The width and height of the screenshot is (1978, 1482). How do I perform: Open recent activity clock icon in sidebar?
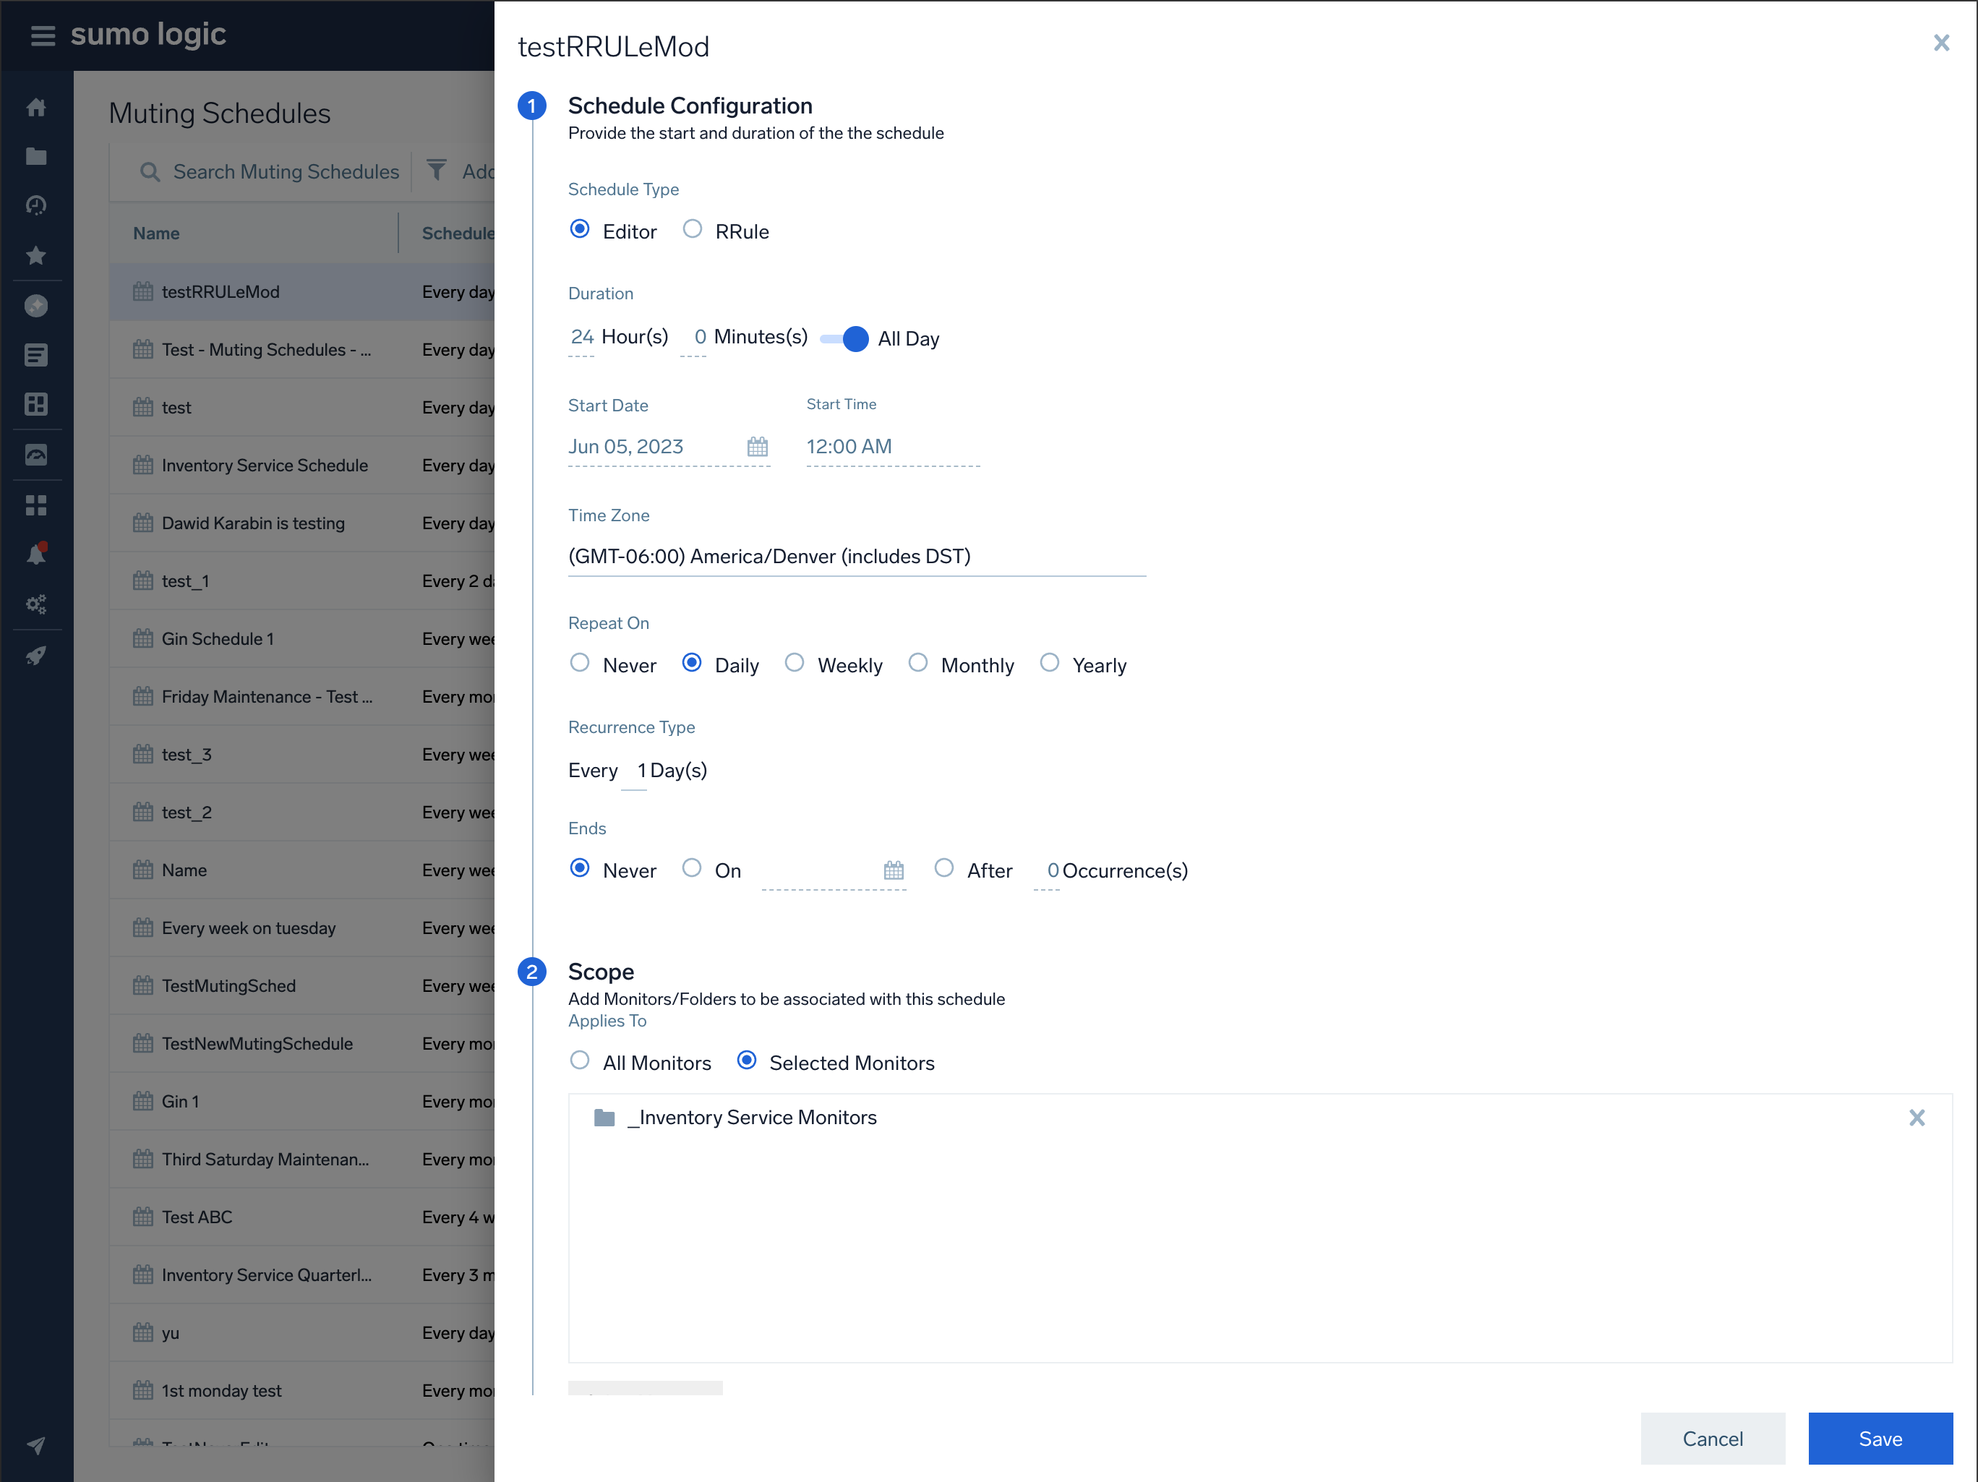(x=37, y=205)
